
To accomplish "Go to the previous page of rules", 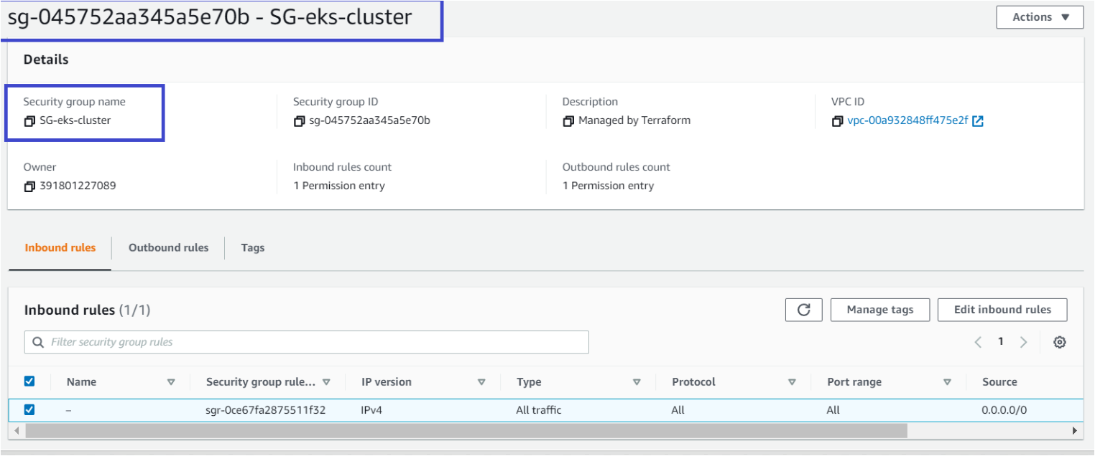I will (978, 343).
